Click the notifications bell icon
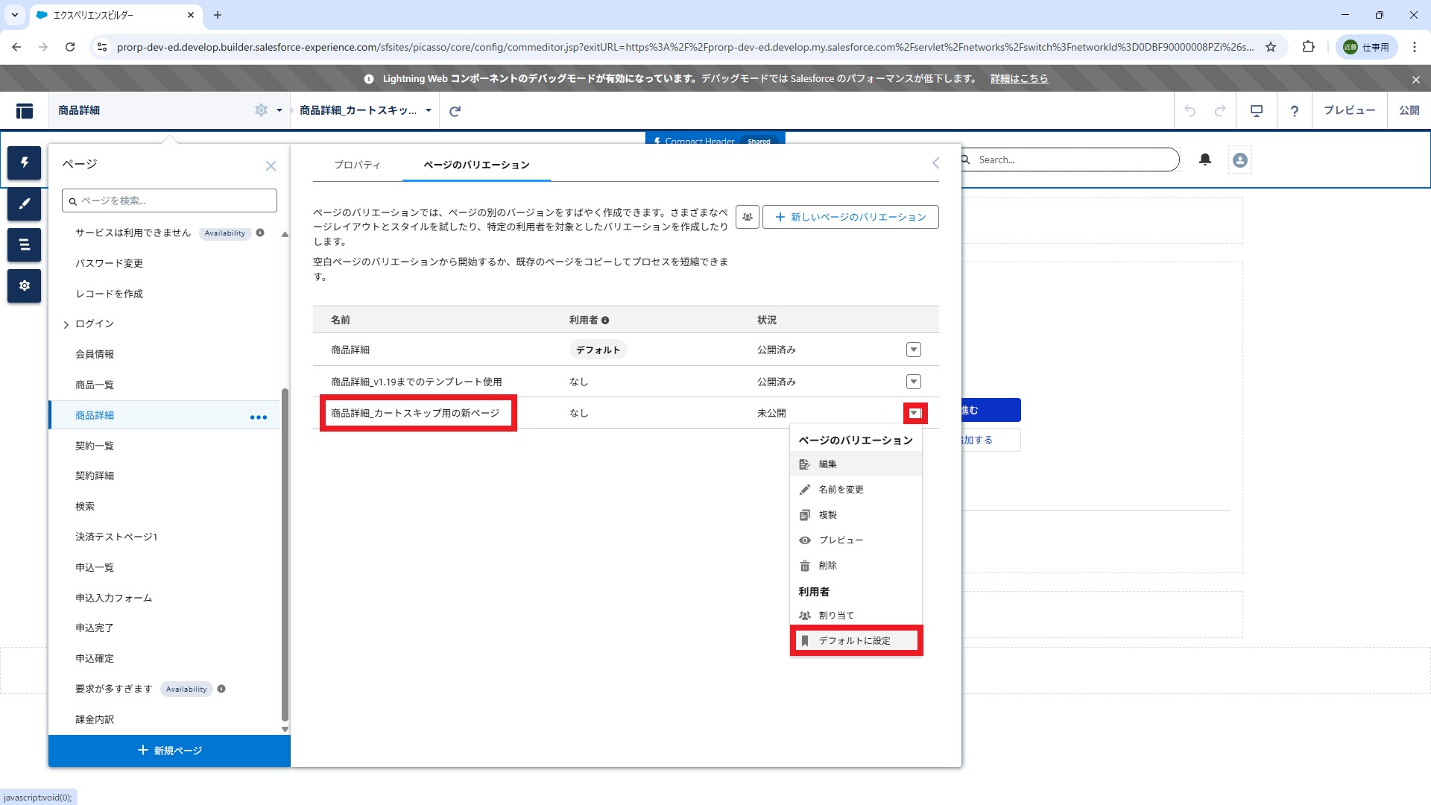The height and width of the screenshot is (805, 1431). [1205, 160]
